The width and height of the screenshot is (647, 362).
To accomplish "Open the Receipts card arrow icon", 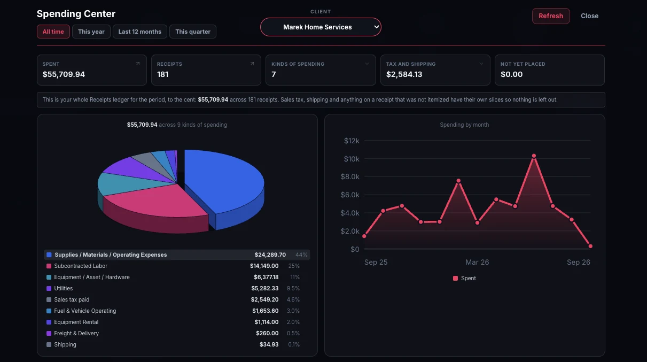I will [x=252, y=64].
